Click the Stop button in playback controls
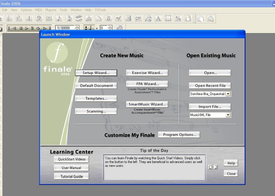Screen dimensions: 275x196 pyautogui.click(x=21, y=28)
